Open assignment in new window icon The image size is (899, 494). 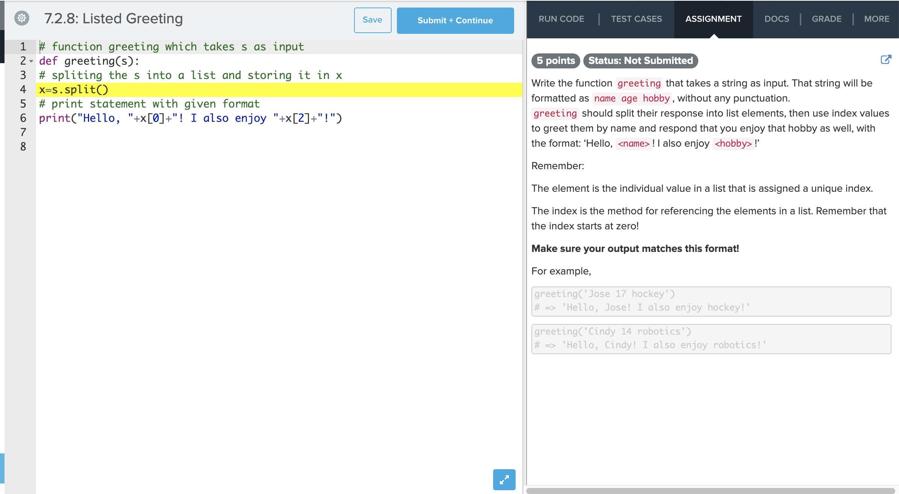(886, 60)
